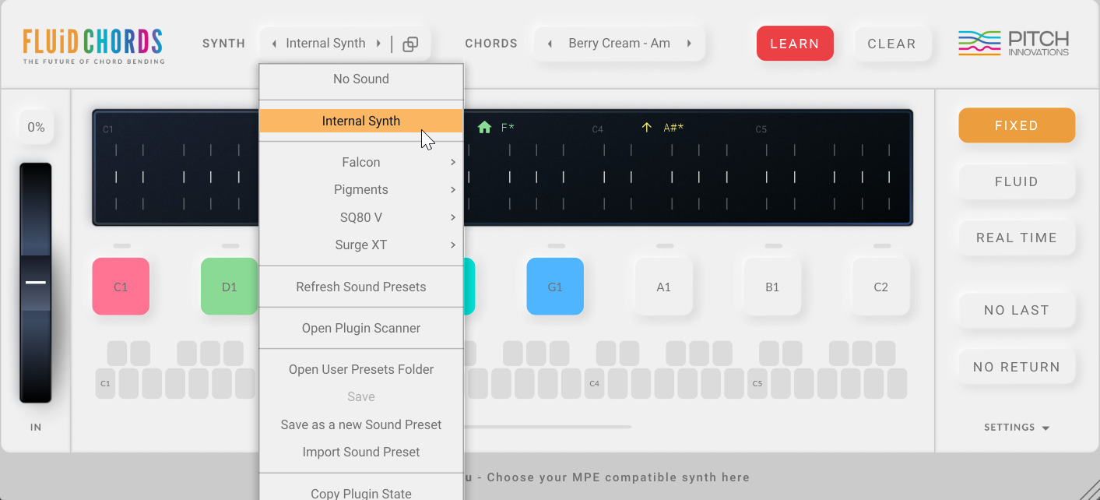Expand the SQ80 V submenu
1100x500 pixels.
point(361,217)
